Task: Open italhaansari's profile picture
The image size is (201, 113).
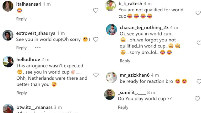Action: (8, 6)
